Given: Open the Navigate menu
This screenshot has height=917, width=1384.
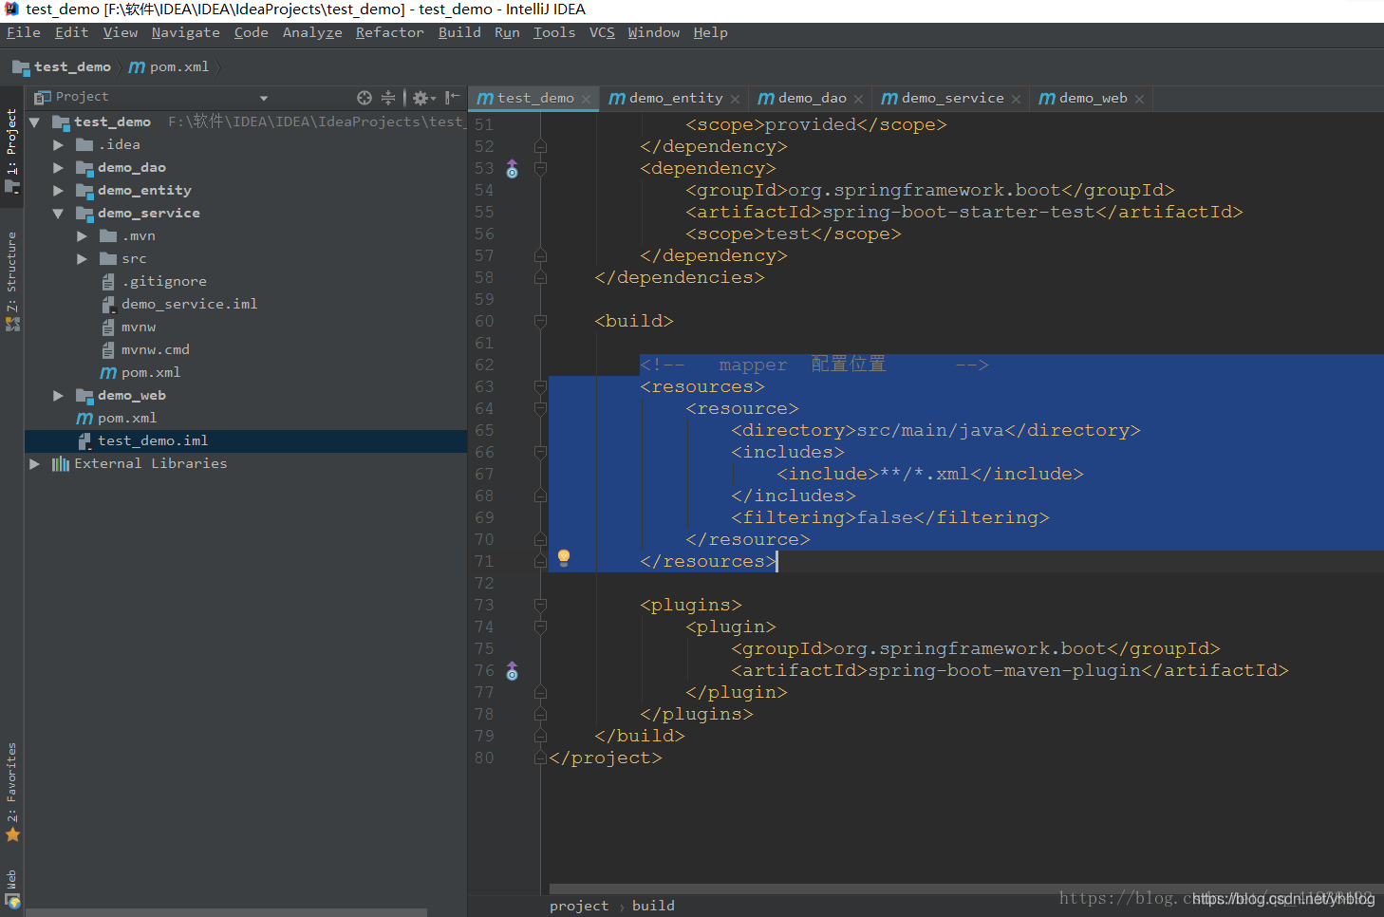Looking at the screenshot, I should pyautogui.click(x=185, y=33).
